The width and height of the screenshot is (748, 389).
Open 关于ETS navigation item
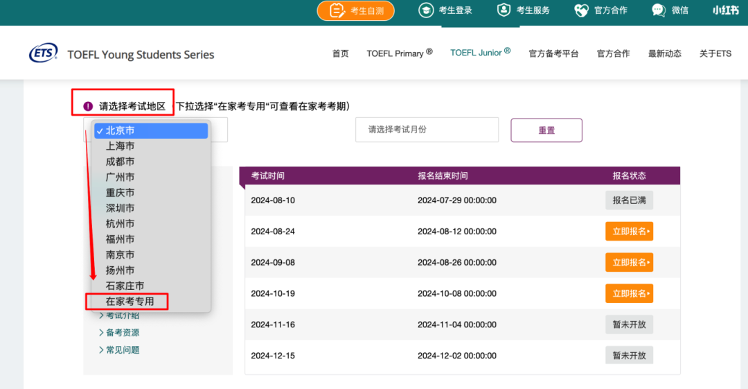pyautogui.click(x=715, y=53)
